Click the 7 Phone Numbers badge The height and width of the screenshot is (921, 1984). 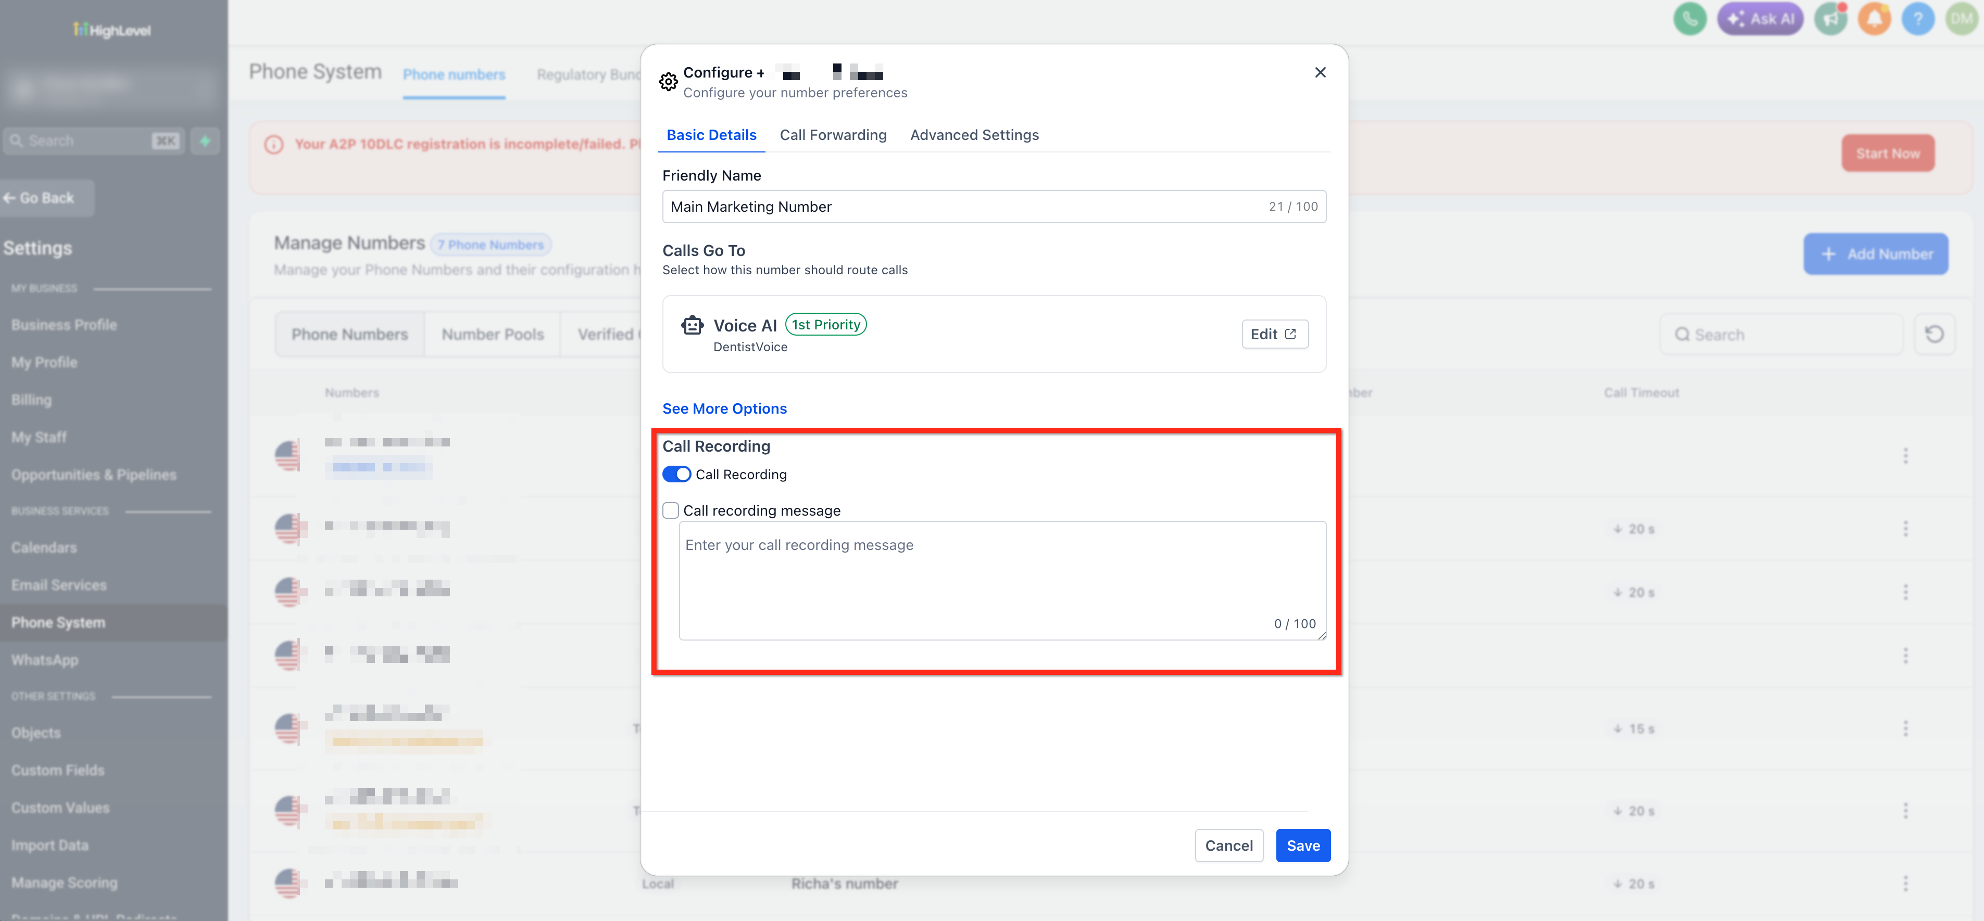pos(491,245)
